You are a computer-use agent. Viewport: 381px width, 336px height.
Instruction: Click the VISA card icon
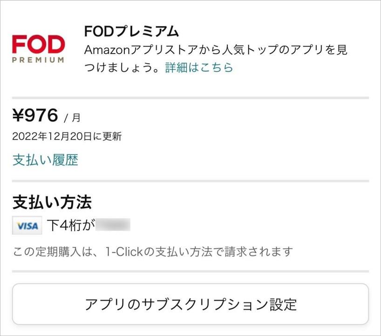coord(27,225)
